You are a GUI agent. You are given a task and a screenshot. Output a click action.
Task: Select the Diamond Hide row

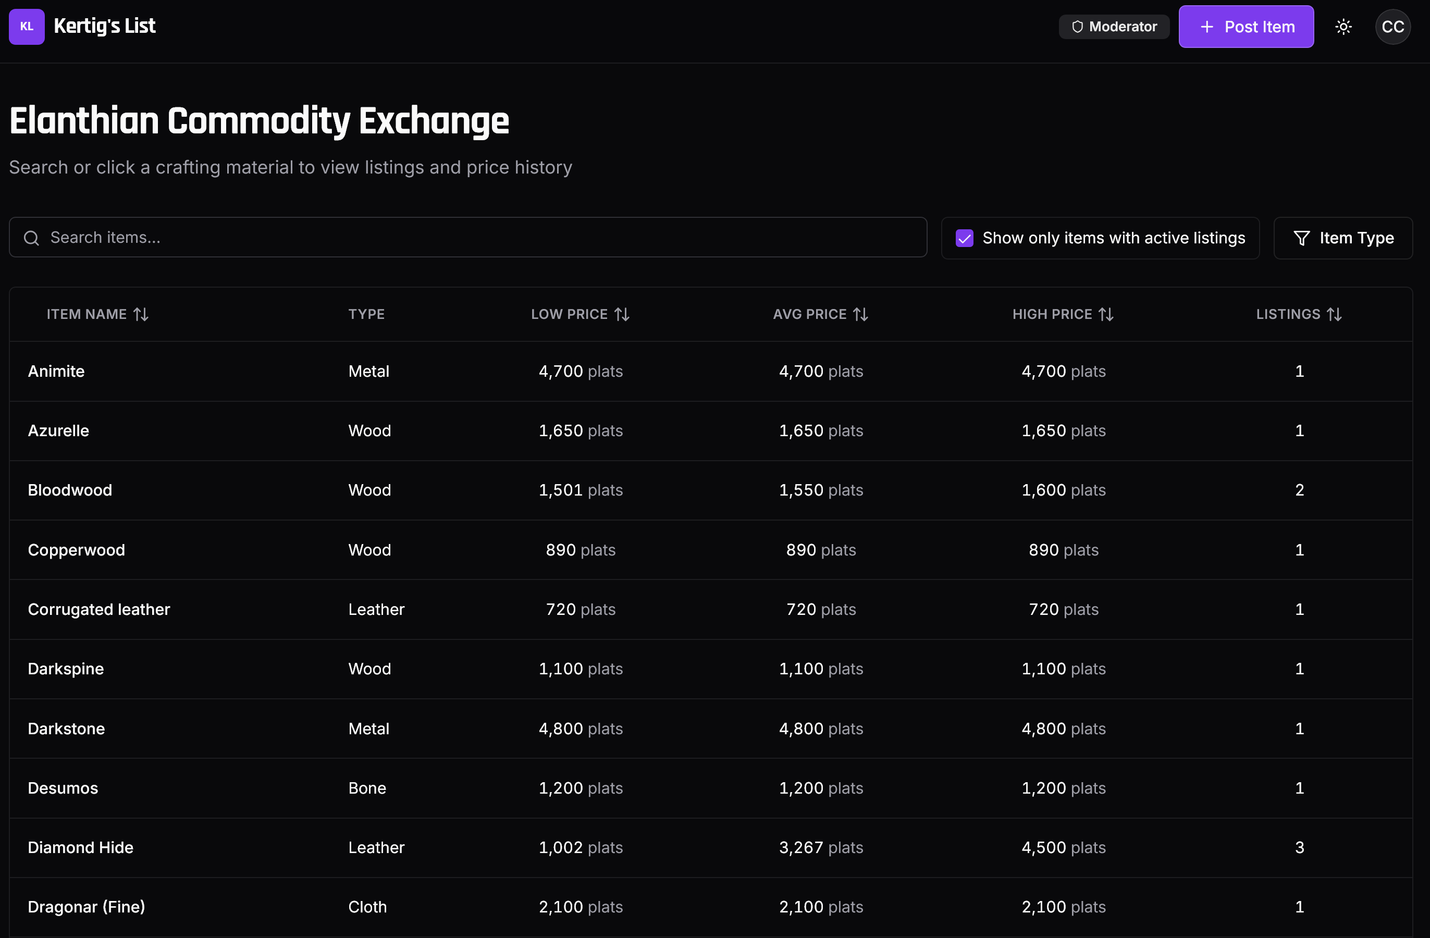[80, 847]
